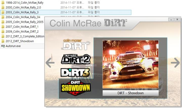Pick the DiRT 3 logo

click(x=75, y=72)
